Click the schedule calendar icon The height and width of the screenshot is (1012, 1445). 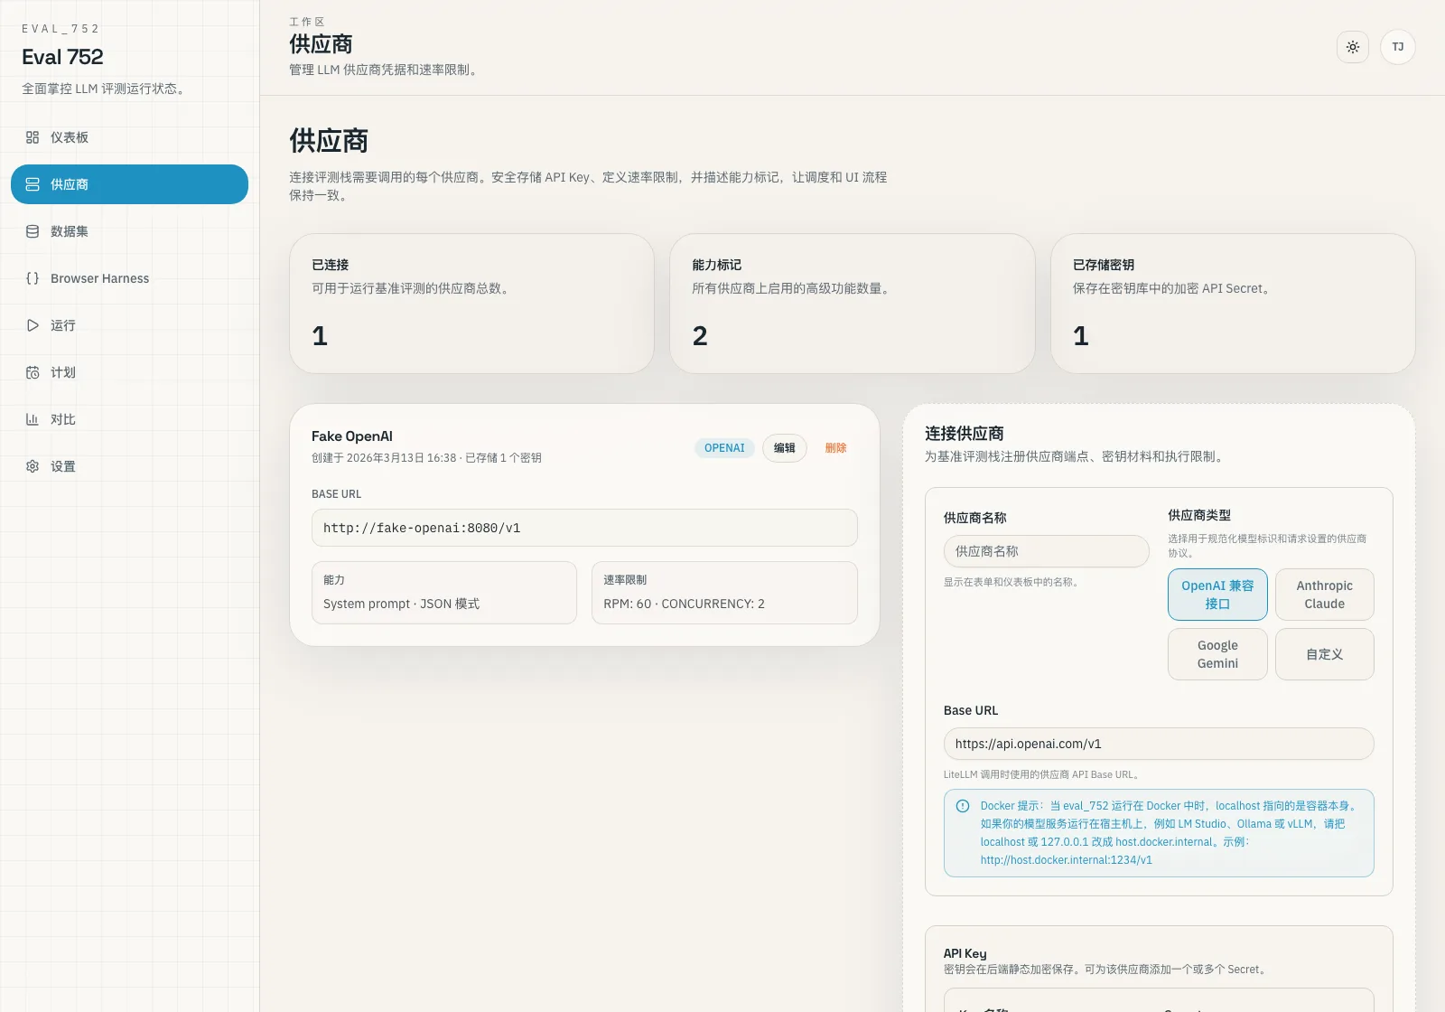point(33,372)
